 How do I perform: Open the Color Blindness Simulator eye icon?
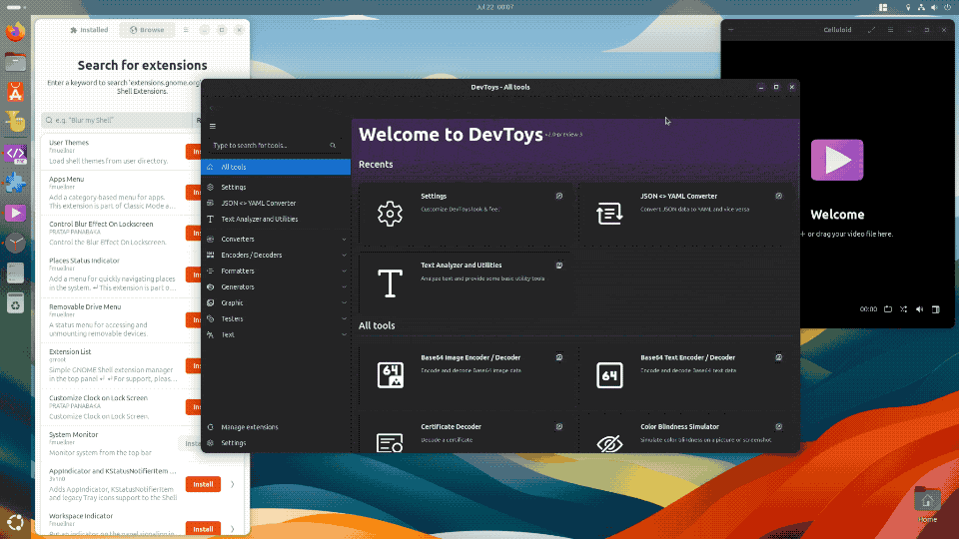(609, 443)
